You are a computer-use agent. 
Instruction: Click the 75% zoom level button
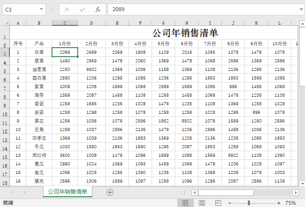tap(291, 203)
